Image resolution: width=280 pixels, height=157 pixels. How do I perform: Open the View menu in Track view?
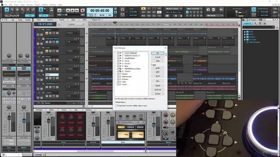[39, 20]
